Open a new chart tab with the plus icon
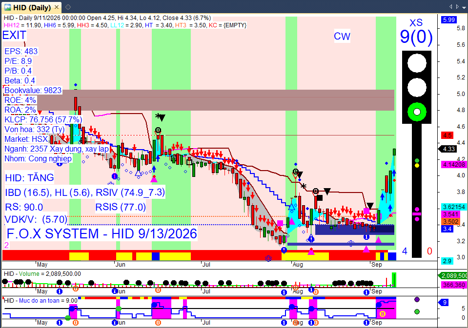This screenshot has width=468, height=328. pos(68,7)
